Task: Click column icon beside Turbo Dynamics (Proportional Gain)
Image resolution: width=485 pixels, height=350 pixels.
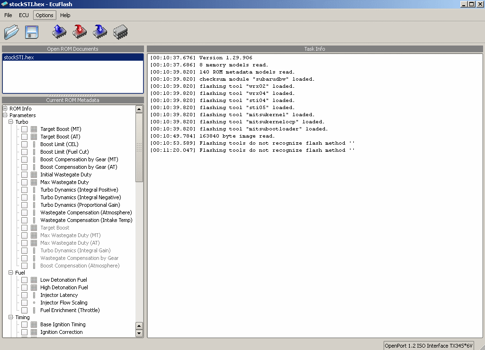Action: coord(34,205)
